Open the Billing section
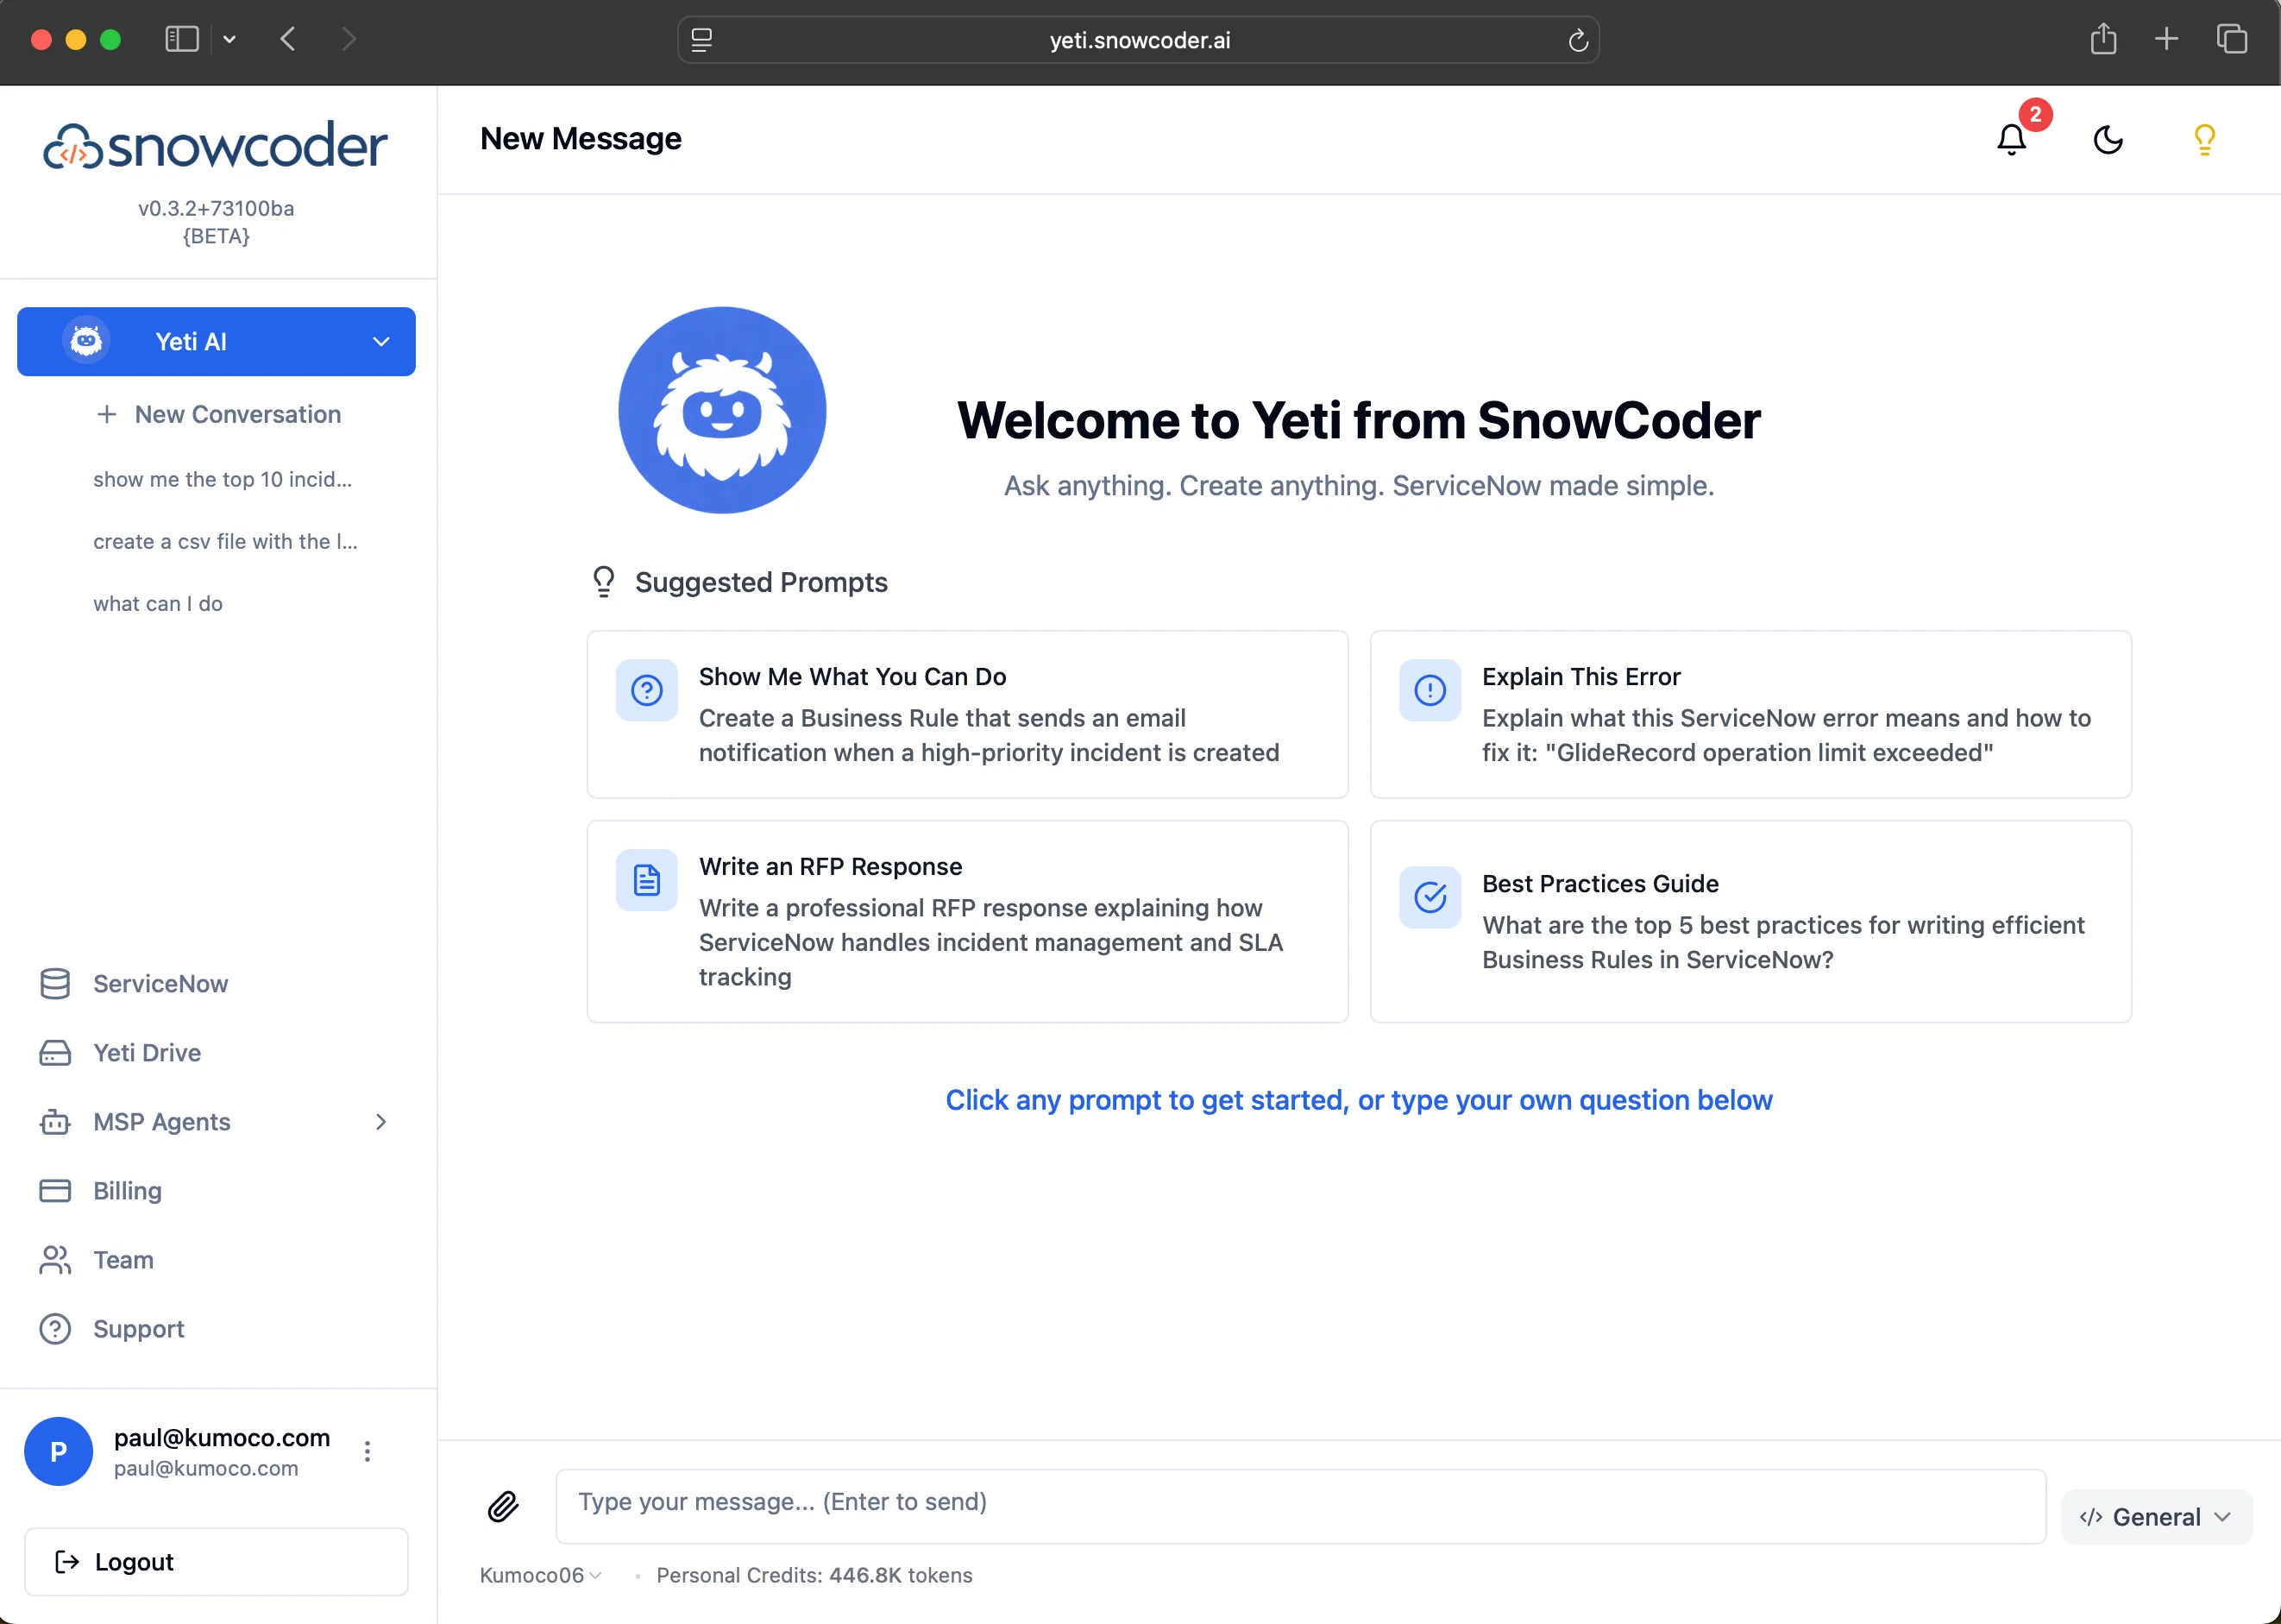 click(127, 1190)
